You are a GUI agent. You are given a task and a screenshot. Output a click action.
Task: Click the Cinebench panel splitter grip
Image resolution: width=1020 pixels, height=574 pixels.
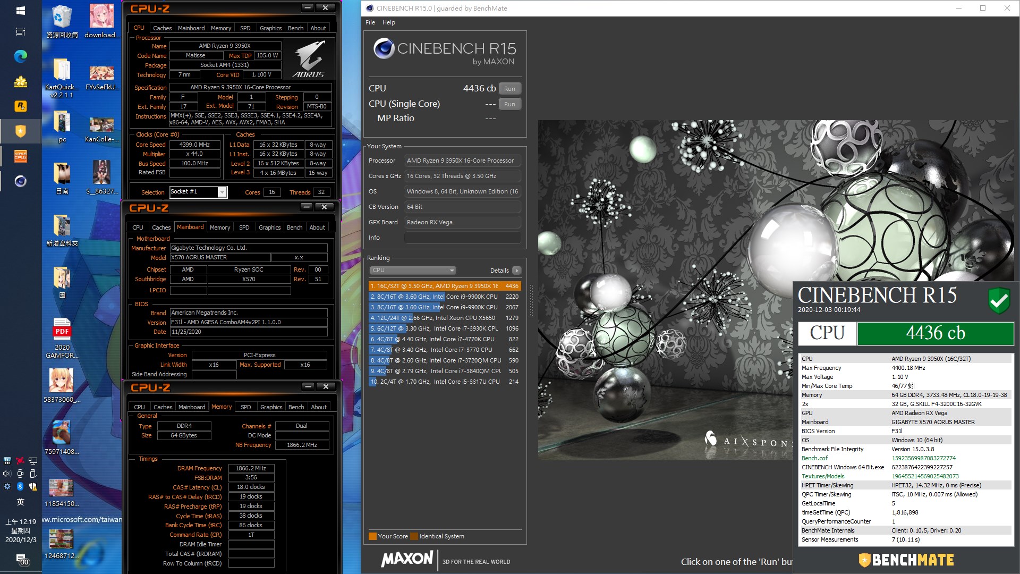pos(531,301)
